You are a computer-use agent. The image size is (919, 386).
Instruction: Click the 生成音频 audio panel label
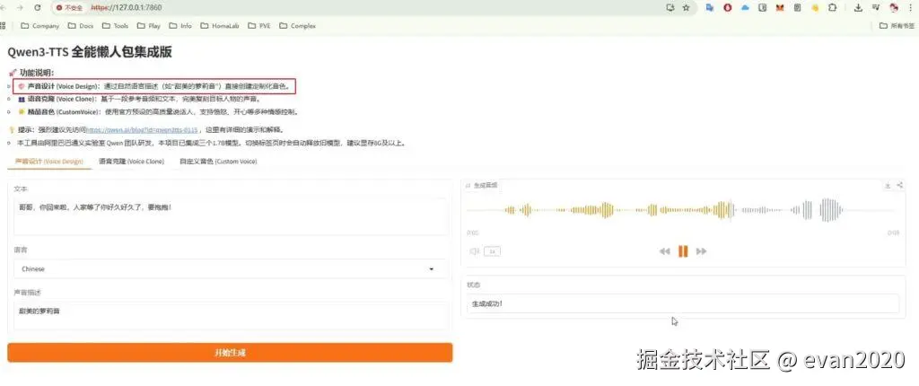[485, 186]
